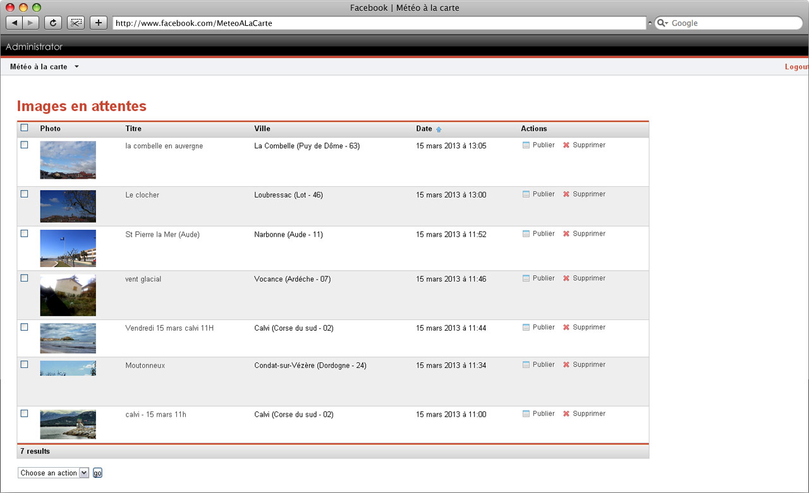809x493 pixels.
Task: Supprimer red X in St Pierre la Mer row
Action: (566, 234)
